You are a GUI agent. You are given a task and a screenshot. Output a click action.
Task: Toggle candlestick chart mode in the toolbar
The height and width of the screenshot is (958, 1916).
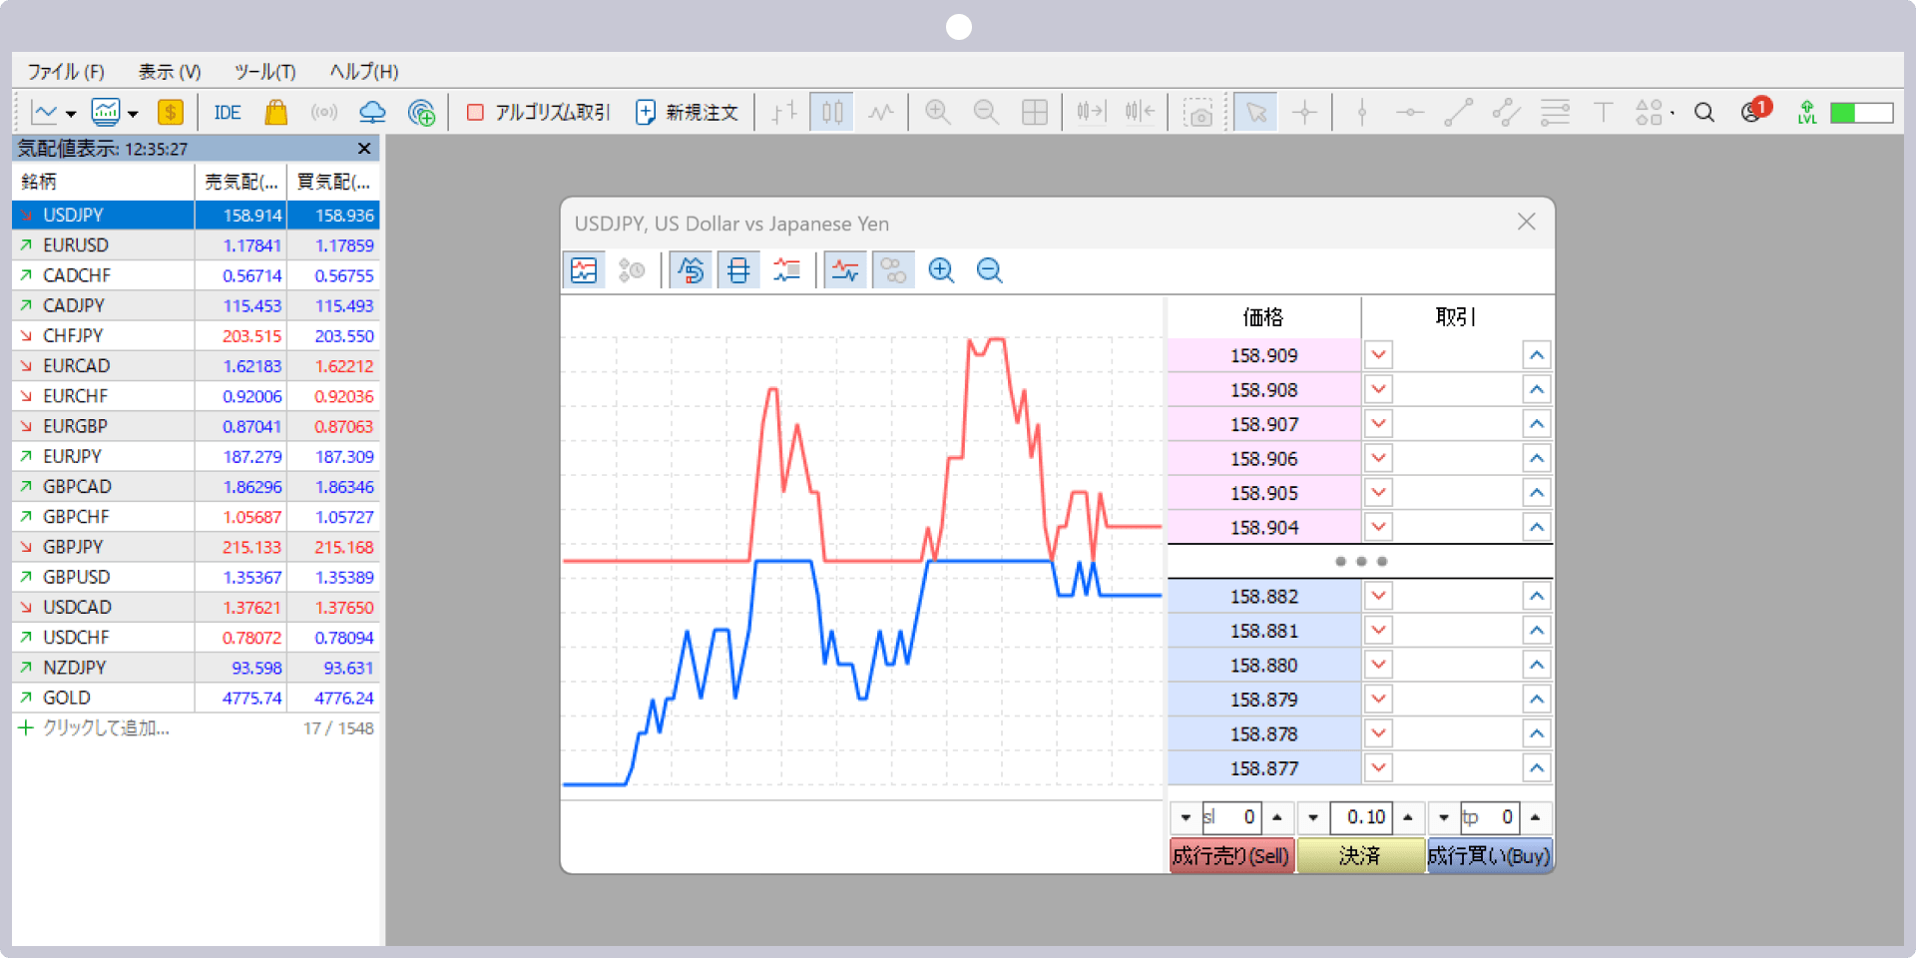coord(832,112)
